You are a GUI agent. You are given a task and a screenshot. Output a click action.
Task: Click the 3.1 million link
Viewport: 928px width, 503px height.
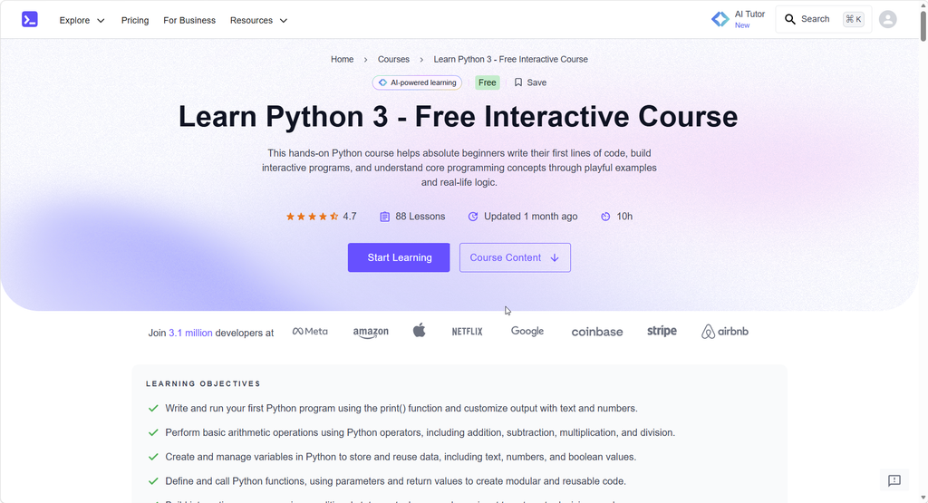[190, 333]
